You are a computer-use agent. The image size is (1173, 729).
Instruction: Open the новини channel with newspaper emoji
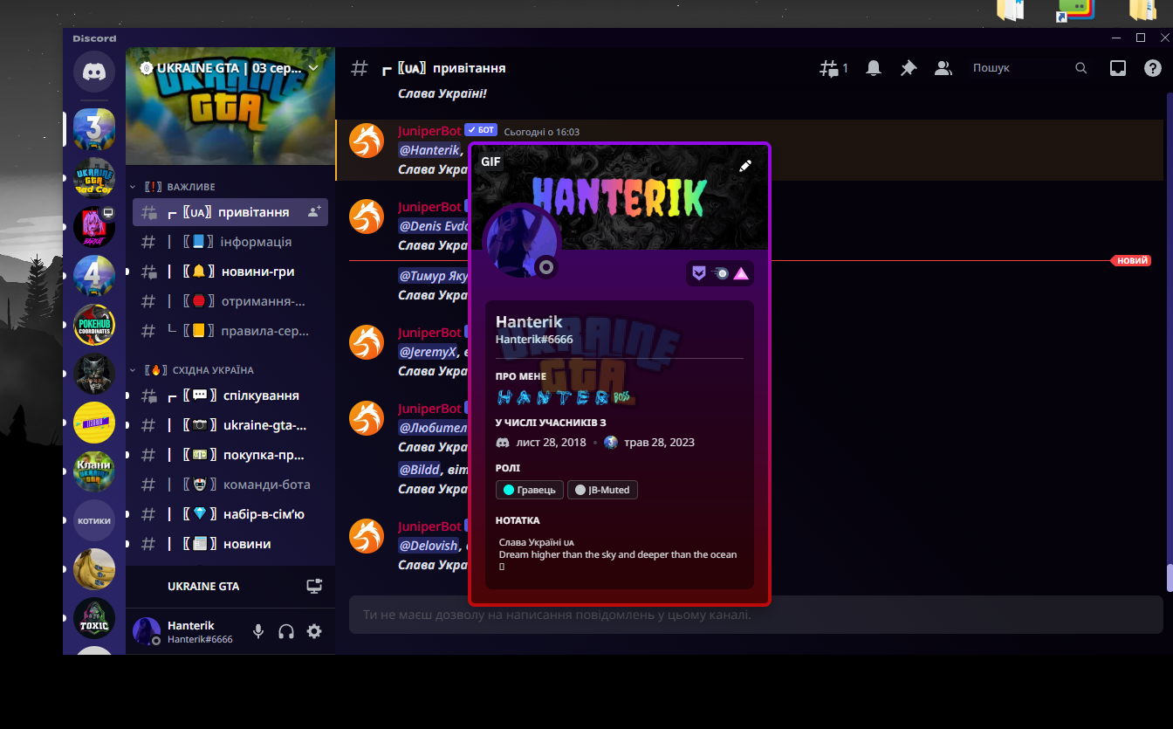click(230, 544)
